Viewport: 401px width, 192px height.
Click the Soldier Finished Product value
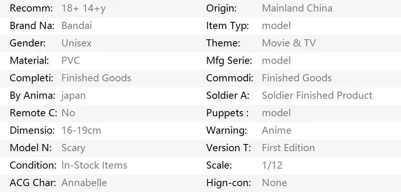pyautogui.click(x=317, y=96)
